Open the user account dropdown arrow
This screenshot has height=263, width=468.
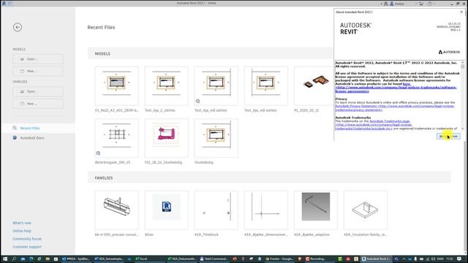coord(416,4)
